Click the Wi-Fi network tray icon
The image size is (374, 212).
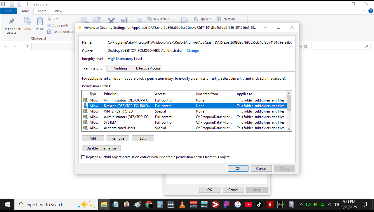(330, 204)
